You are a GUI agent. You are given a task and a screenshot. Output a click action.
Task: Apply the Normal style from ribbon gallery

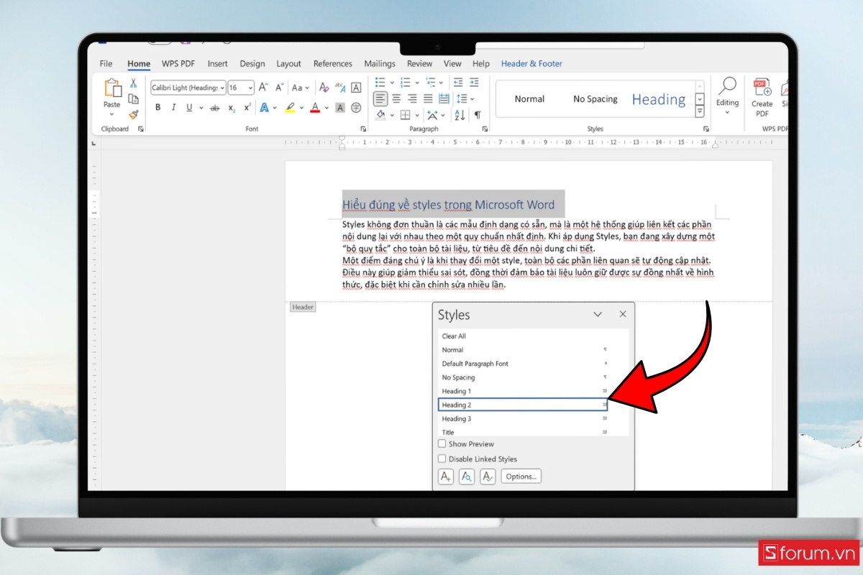tap(529, 99)
